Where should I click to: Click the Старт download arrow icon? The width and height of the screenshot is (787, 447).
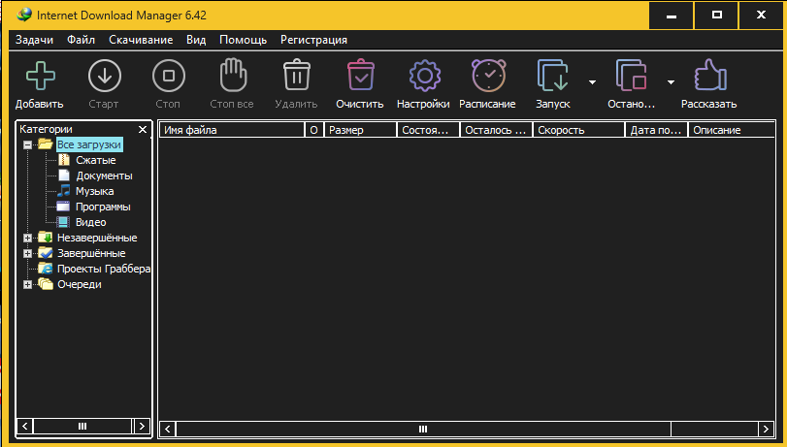coord(105,76)
